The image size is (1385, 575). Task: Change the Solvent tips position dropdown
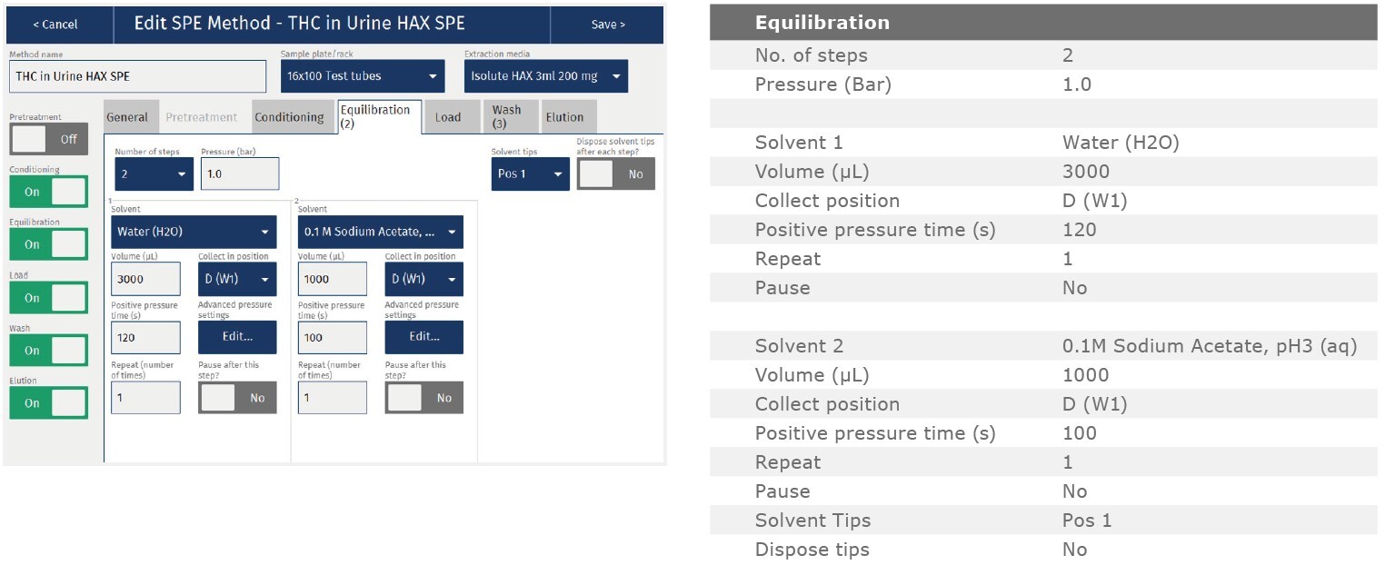[530, 173]
